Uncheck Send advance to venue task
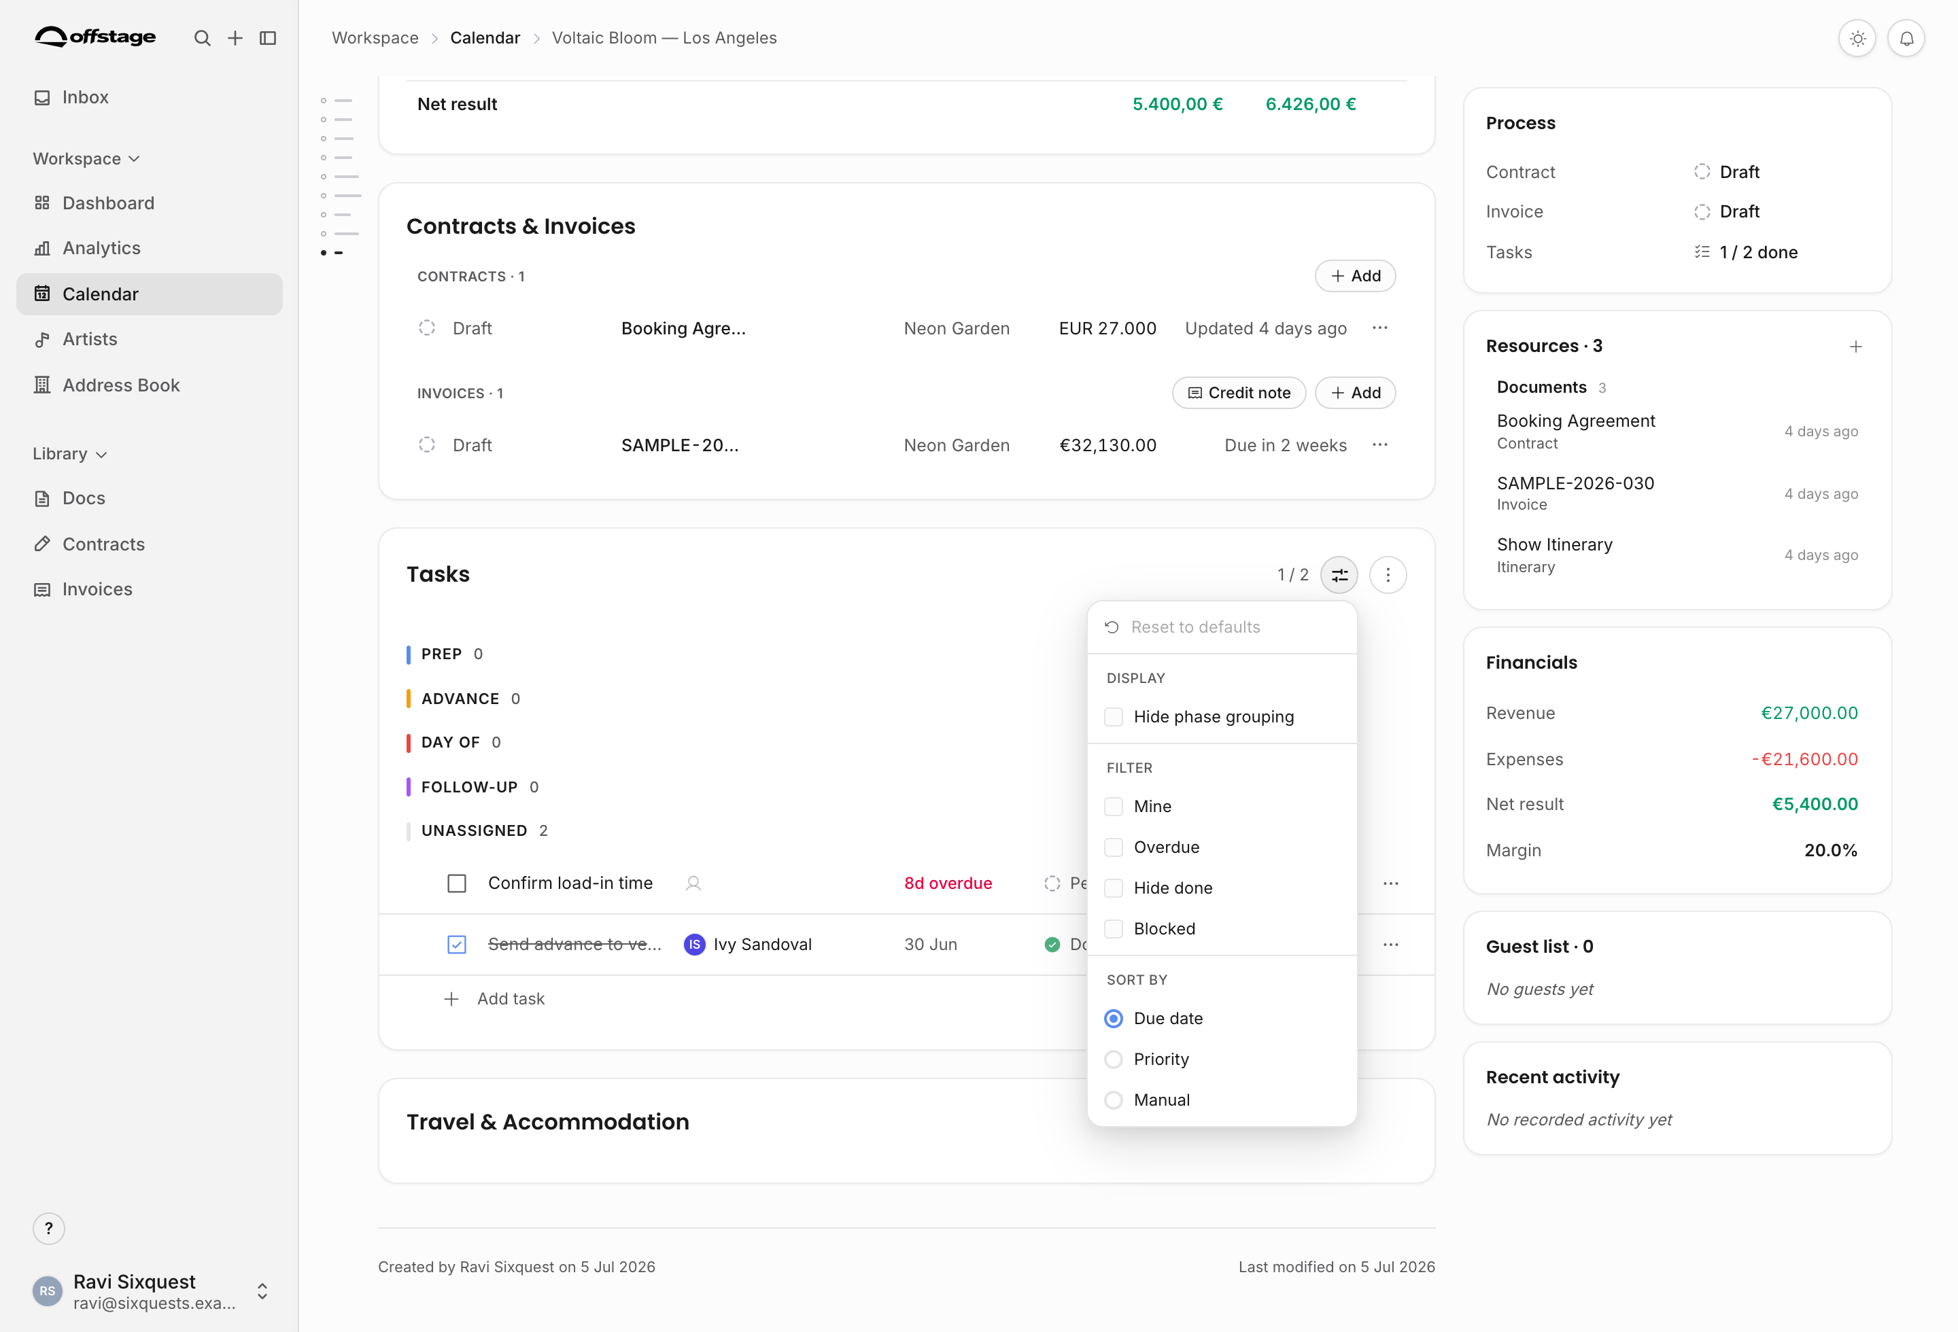Image resolution: width=1958 pixels, height=1332 pixels. coord(457,945)
